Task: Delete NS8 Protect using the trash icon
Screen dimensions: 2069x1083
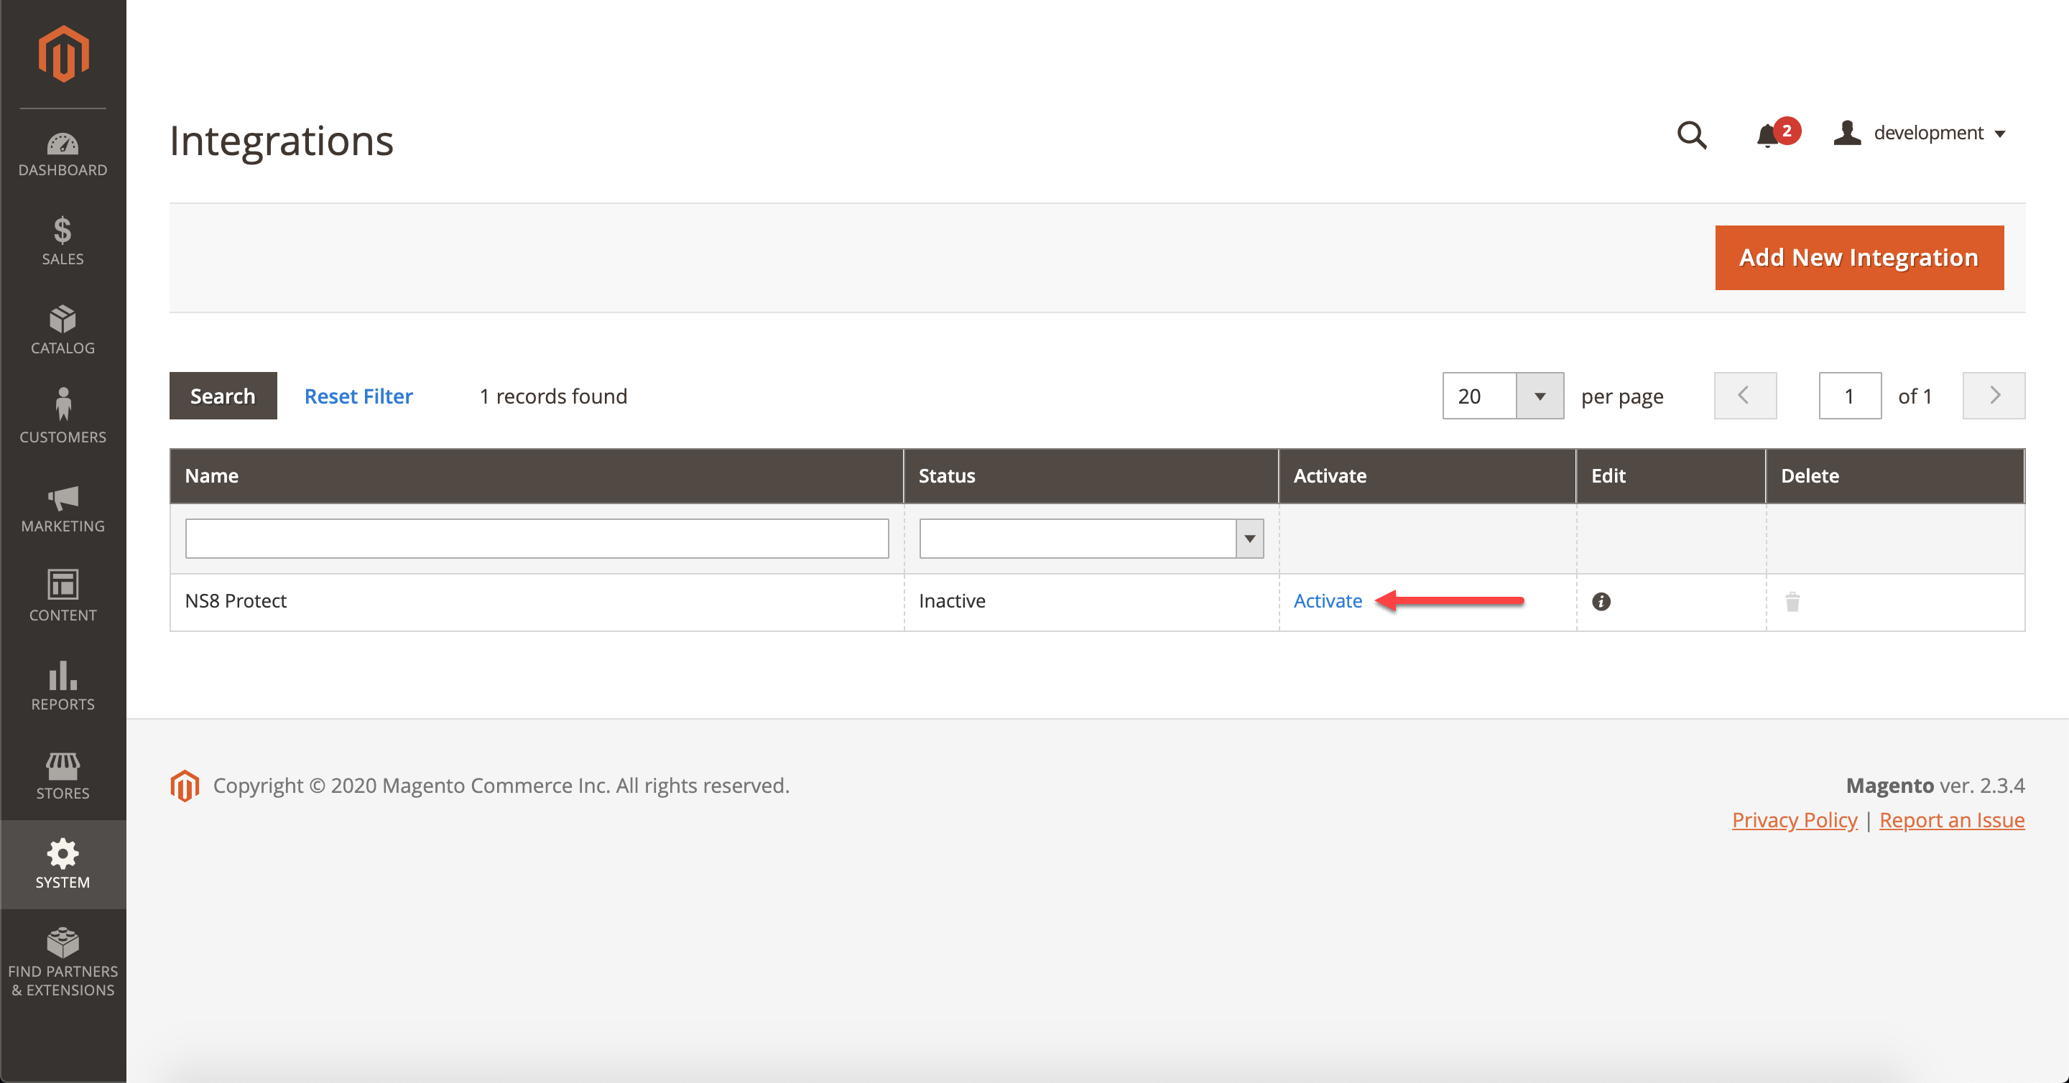Action: tap(1792, 601)
